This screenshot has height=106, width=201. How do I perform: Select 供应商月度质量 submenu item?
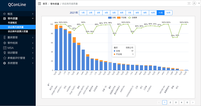pyautogui.click(x=18, y=27)
